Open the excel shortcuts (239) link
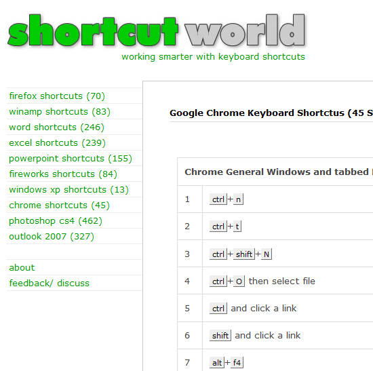 (x=57, y=143)
